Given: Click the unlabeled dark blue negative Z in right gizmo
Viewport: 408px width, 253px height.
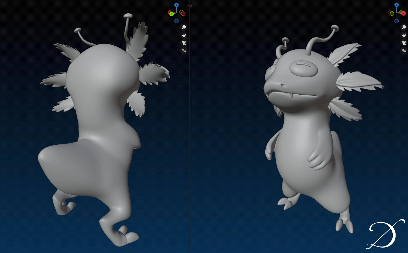Looking at the screenshot, I should (x=396, y=21).
